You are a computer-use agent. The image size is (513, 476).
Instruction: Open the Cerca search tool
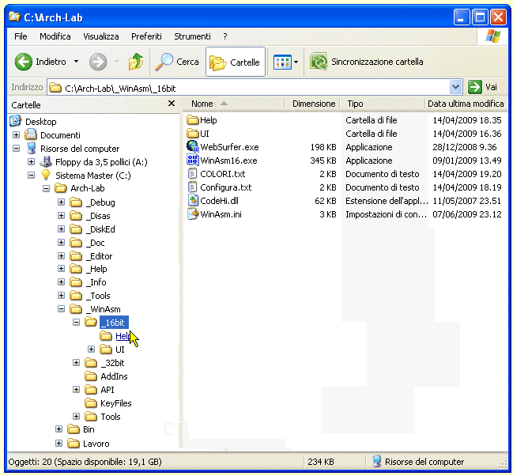click(x=177, y=62)
